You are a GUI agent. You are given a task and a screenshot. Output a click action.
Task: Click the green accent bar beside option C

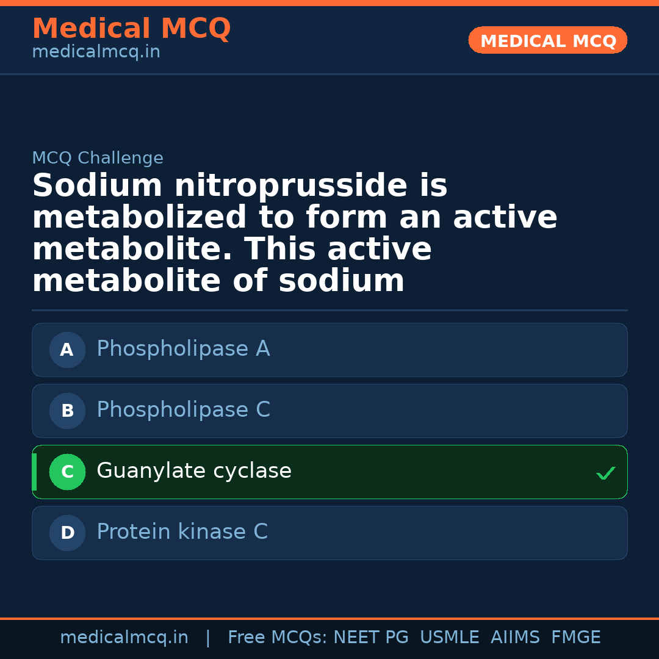(x=34, y=472)
